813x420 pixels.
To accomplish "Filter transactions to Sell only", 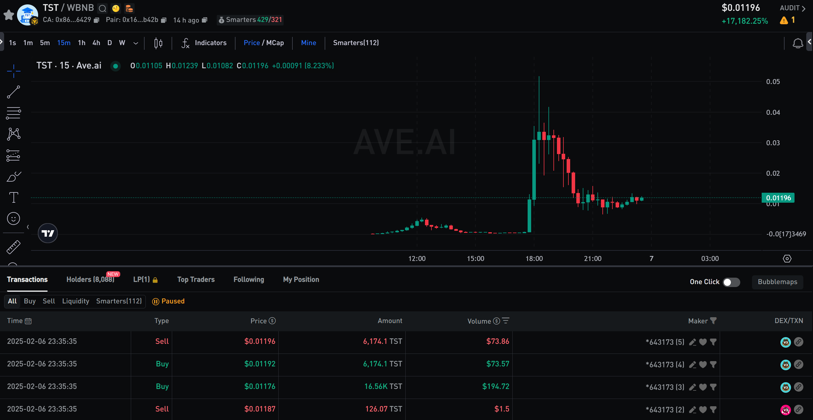I will coord(49,301).
